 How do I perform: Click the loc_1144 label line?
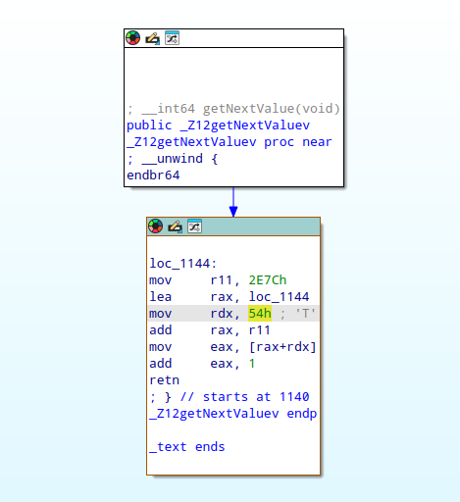[x=183, y=264]
